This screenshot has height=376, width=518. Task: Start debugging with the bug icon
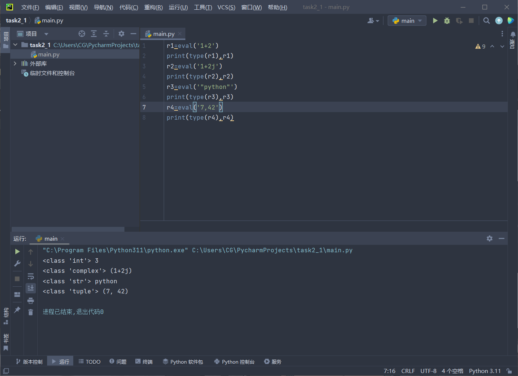point(447,21)
